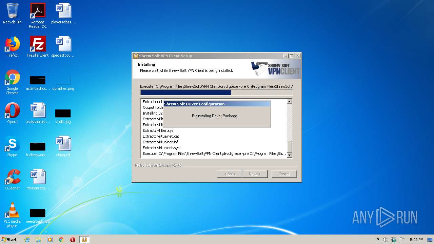Screen dimensions: 434x244
Task: Click the install log scroll down arrow
Action: [x=289, y=155]
